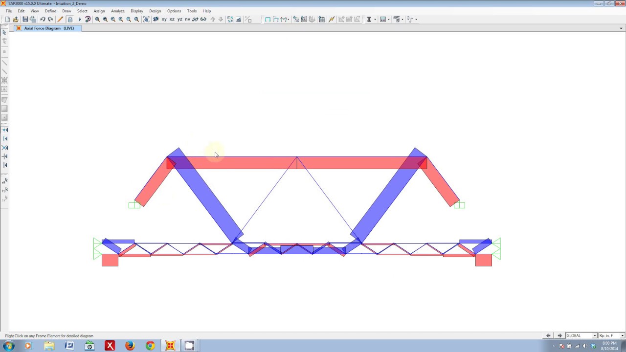
Task: Open the steel I-beam design dropdown
Action: coord(375,20)
